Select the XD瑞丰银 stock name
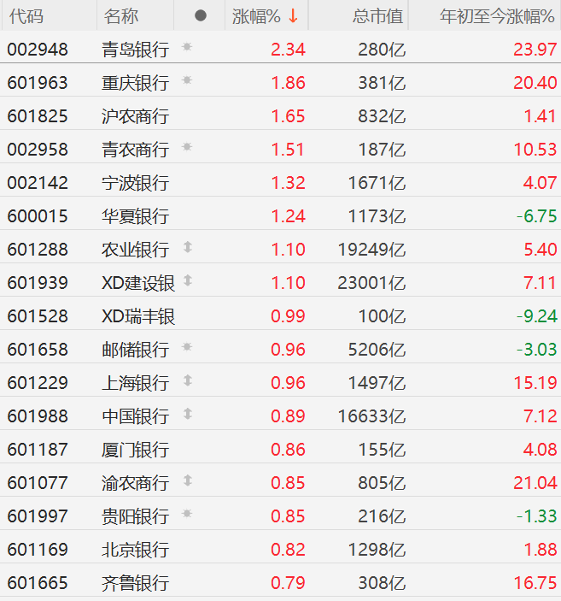 138,316
